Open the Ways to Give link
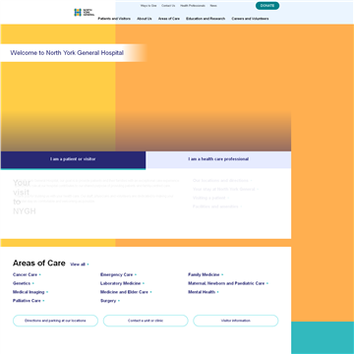Screen dimensions: 354x354 [148, 6]
